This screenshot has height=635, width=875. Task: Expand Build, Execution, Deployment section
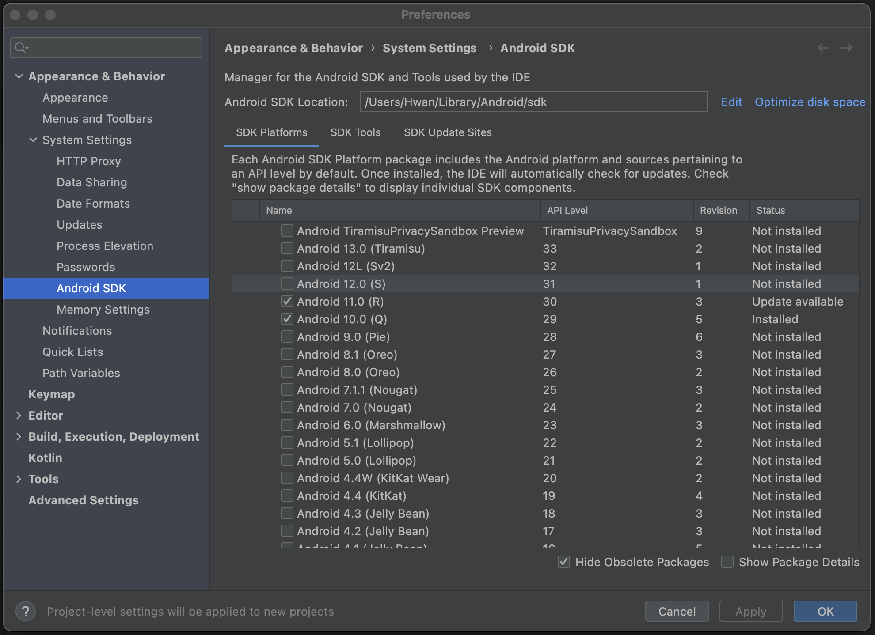19,436
